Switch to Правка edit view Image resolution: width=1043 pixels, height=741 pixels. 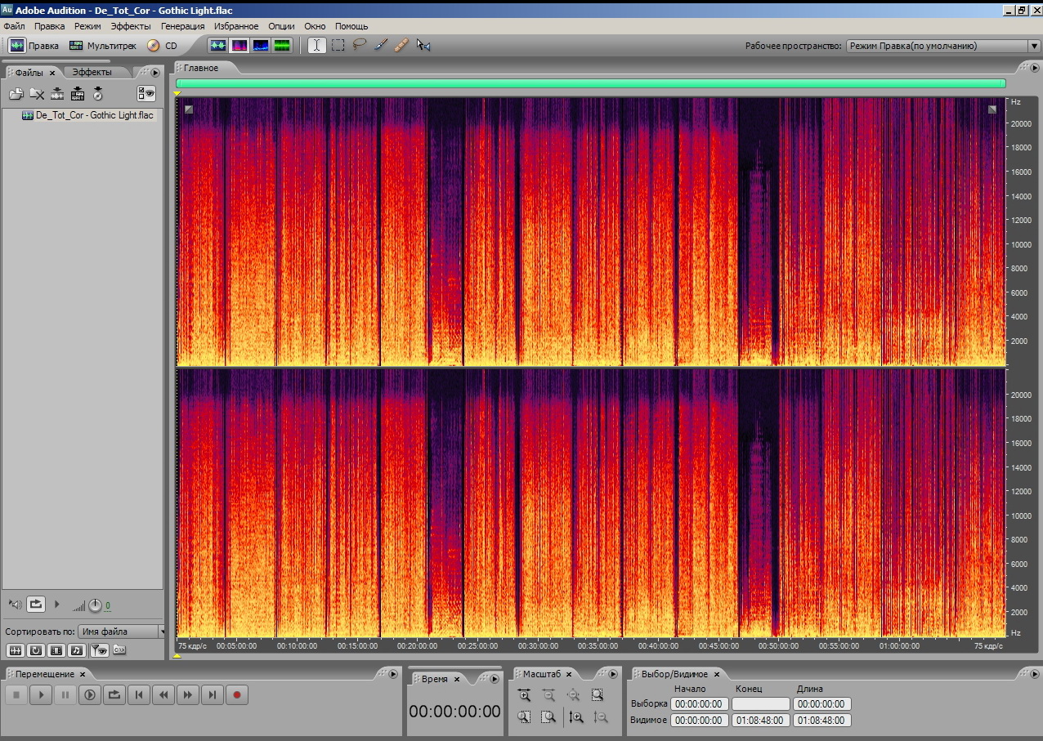[x=34, y=46]
